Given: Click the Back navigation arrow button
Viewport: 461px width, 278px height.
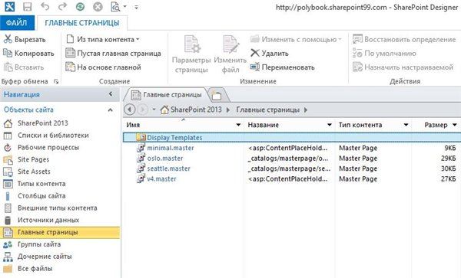Looking at the screenshot, I should (x=130, y=110).
